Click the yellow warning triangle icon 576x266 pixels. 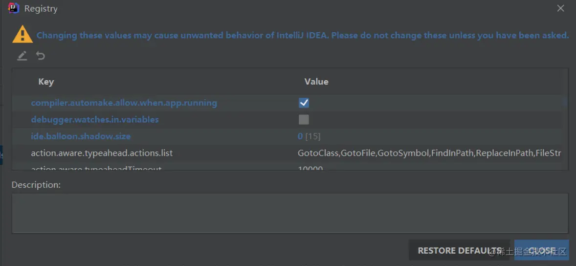click(22, 35)
